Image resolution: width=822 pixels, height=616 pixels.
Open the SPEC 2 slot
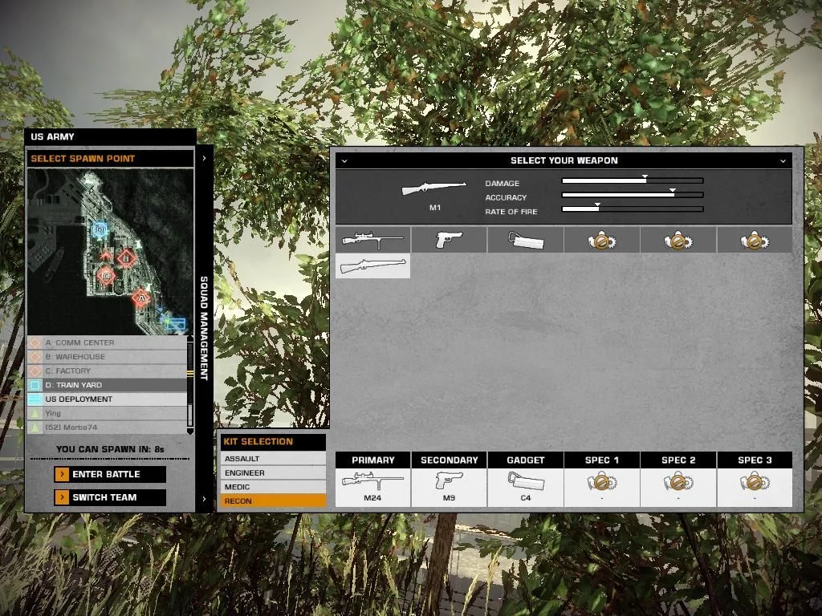tap(678, 480)
